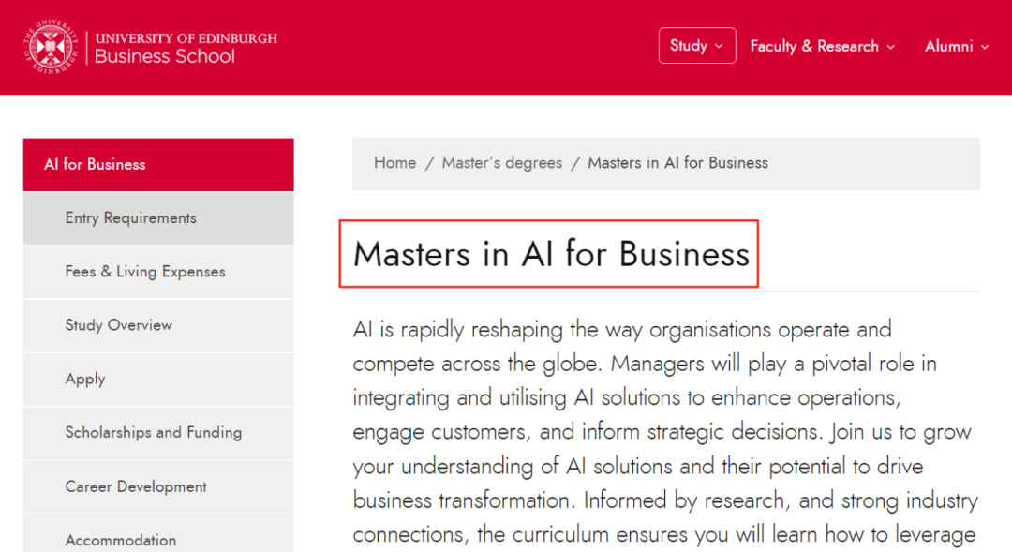This screenshot has height=552, width=1012.
Task: Select AI for Business sidebar header
Action: pos(158,165)
